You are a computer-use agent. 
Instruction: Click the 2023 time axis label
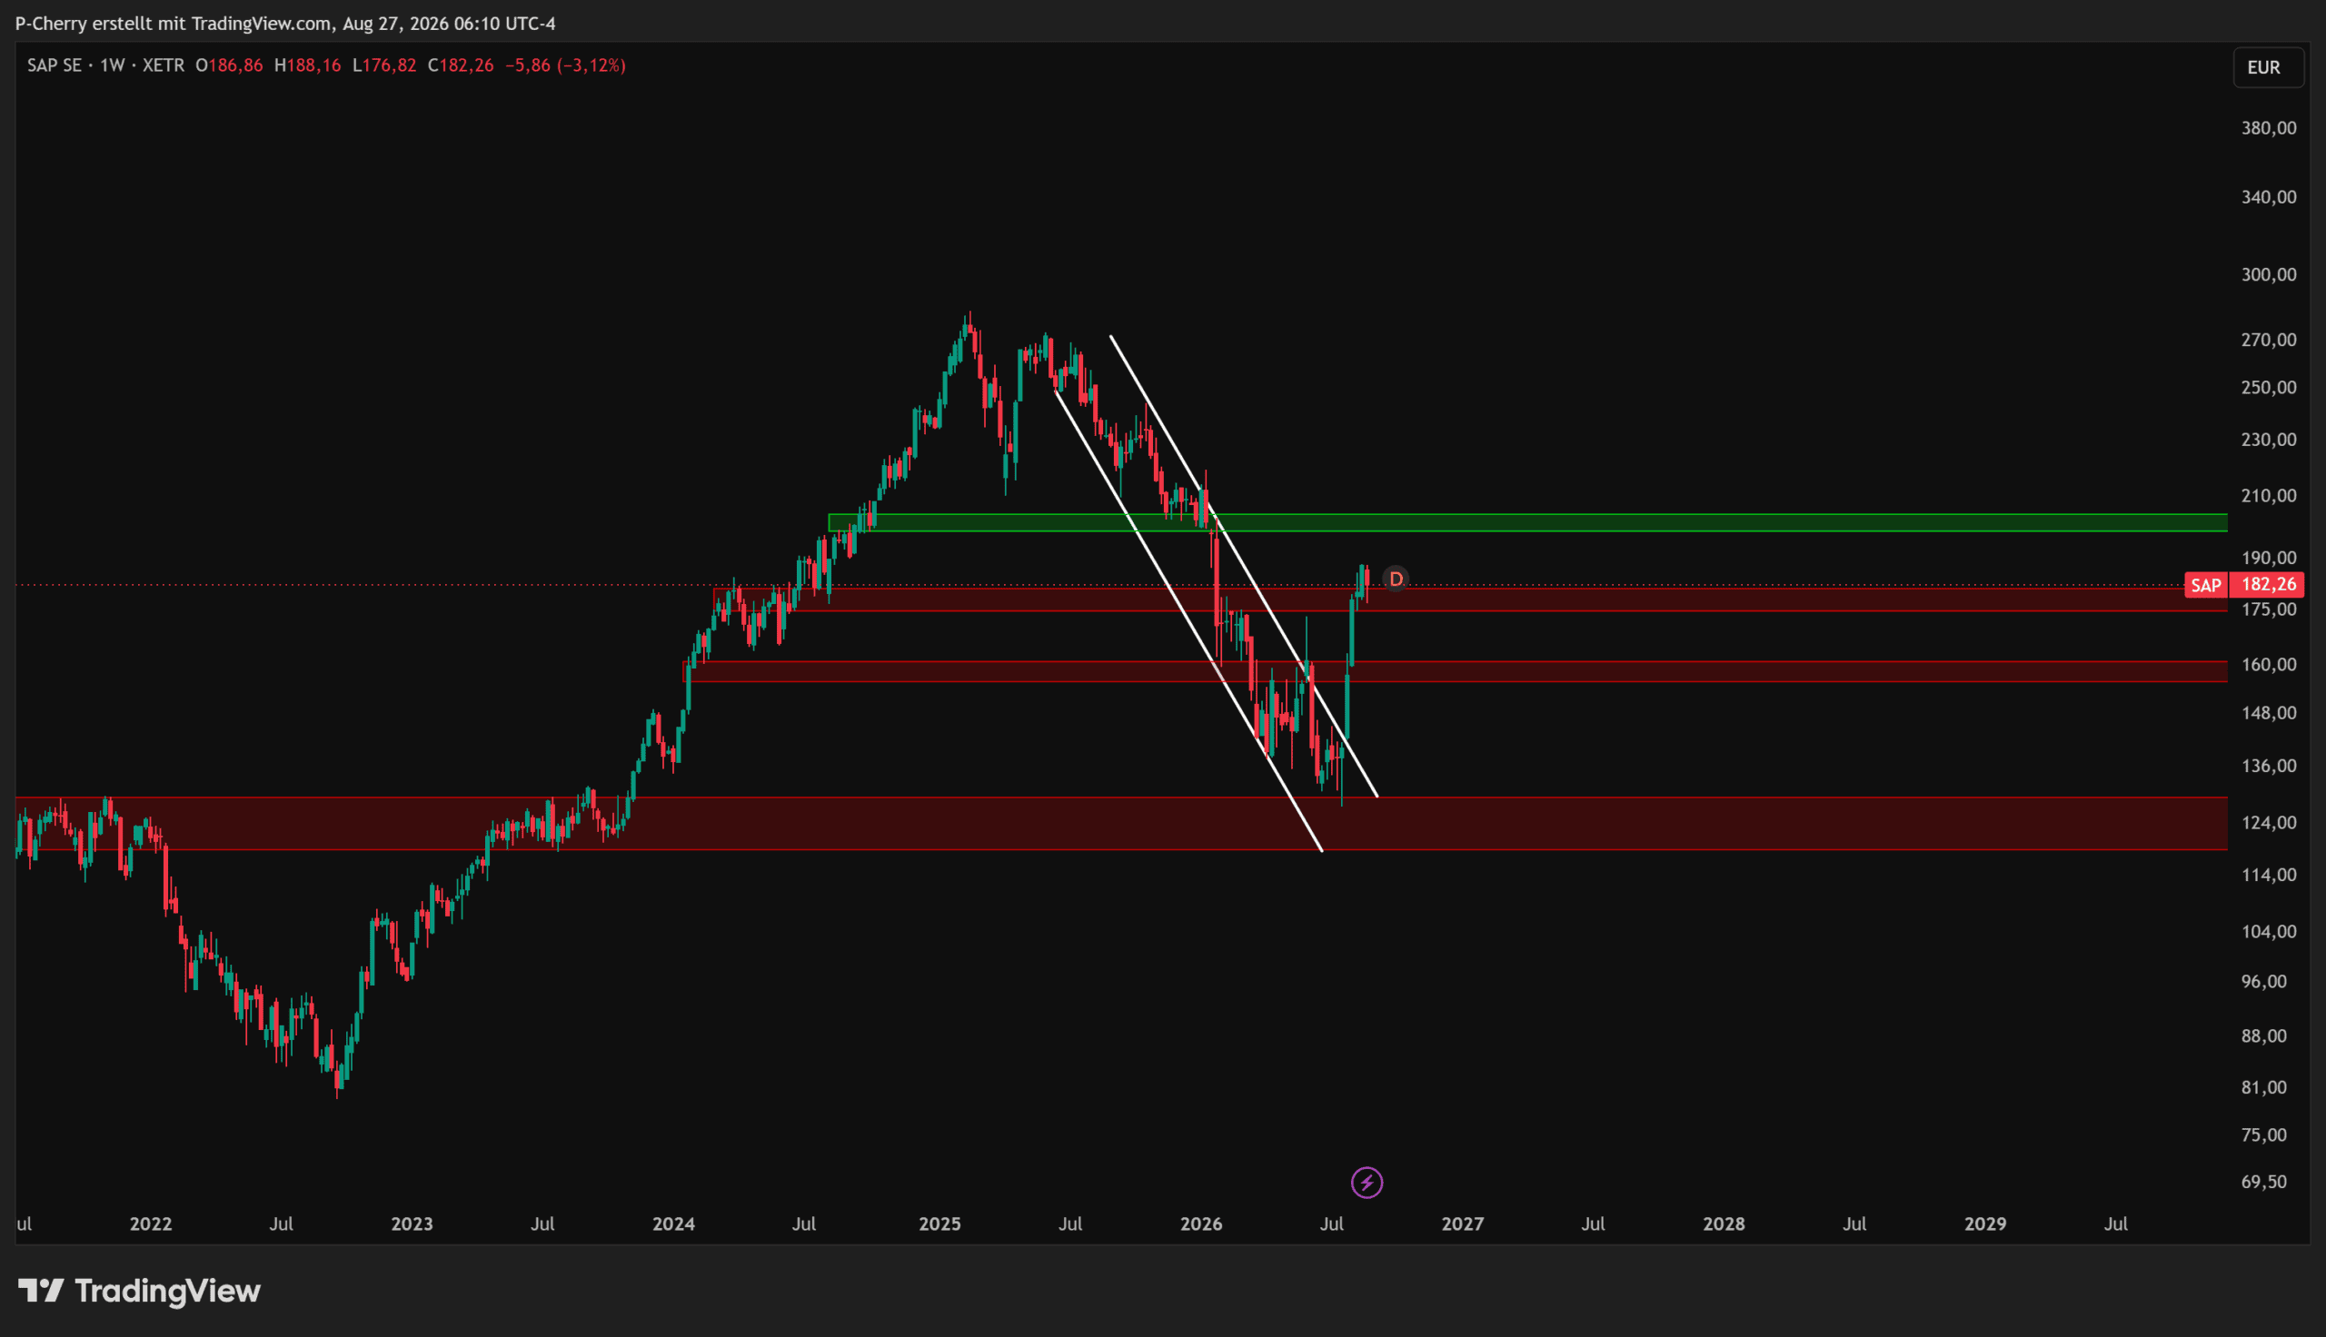click(412, 1224)
